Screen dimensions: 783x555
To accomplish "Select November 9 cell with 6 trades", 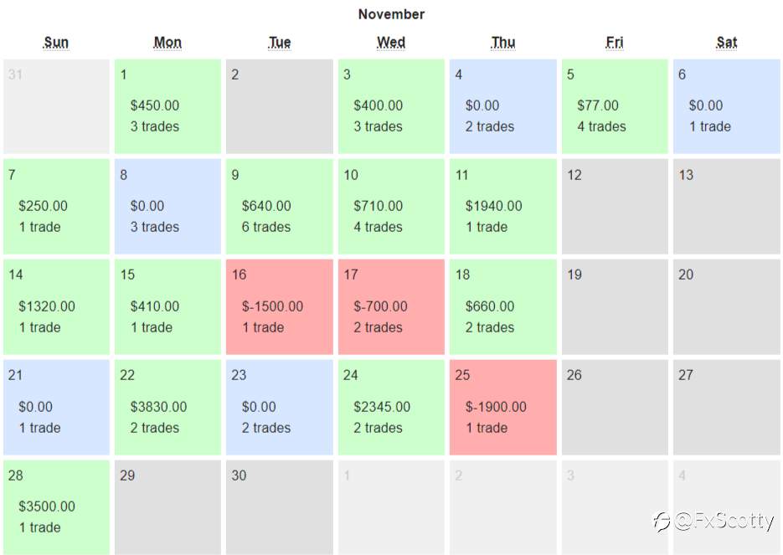I will (279, 207).
